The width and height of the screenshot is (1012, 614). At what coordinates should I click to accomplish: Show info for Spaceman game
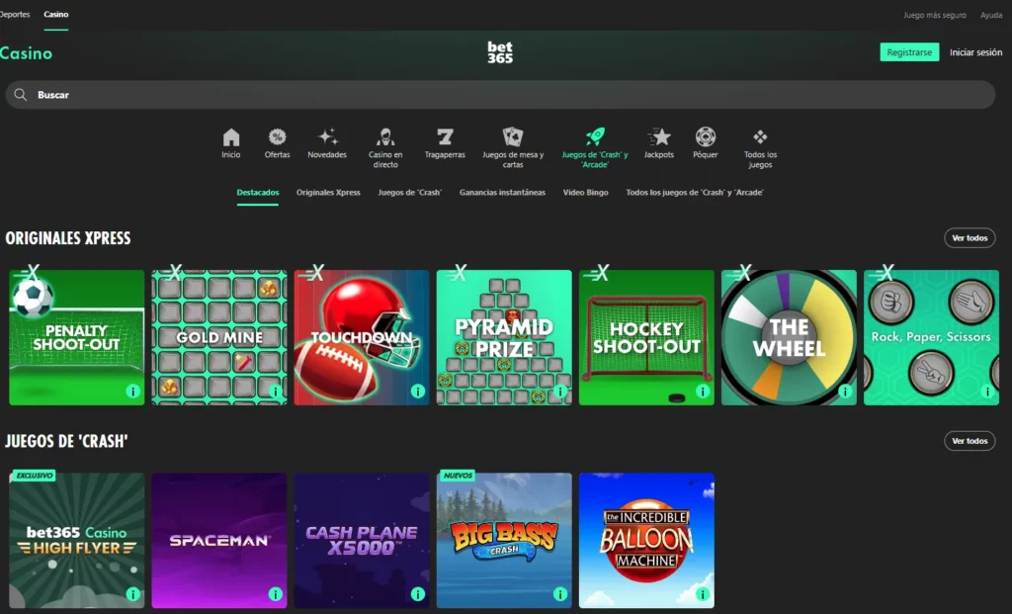click(276, 594)
